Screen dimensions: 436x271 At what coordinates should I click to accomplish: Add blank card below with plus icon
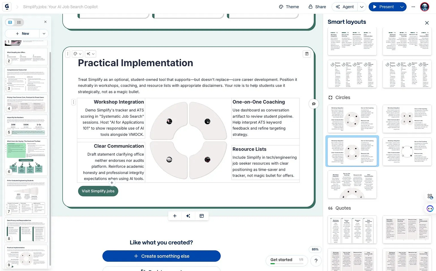[x=175, y=216]
